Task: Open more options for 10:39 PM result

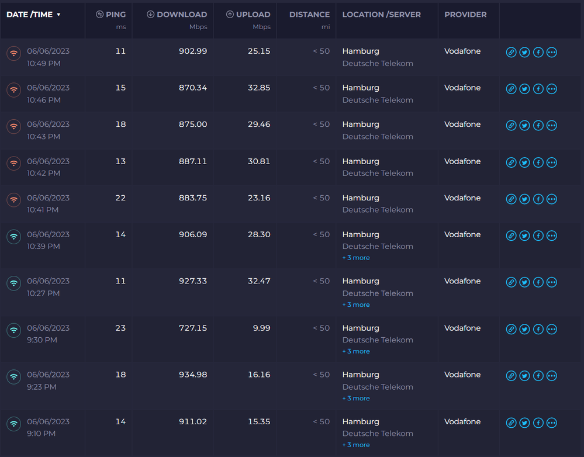Action: (x=552, y=236)
